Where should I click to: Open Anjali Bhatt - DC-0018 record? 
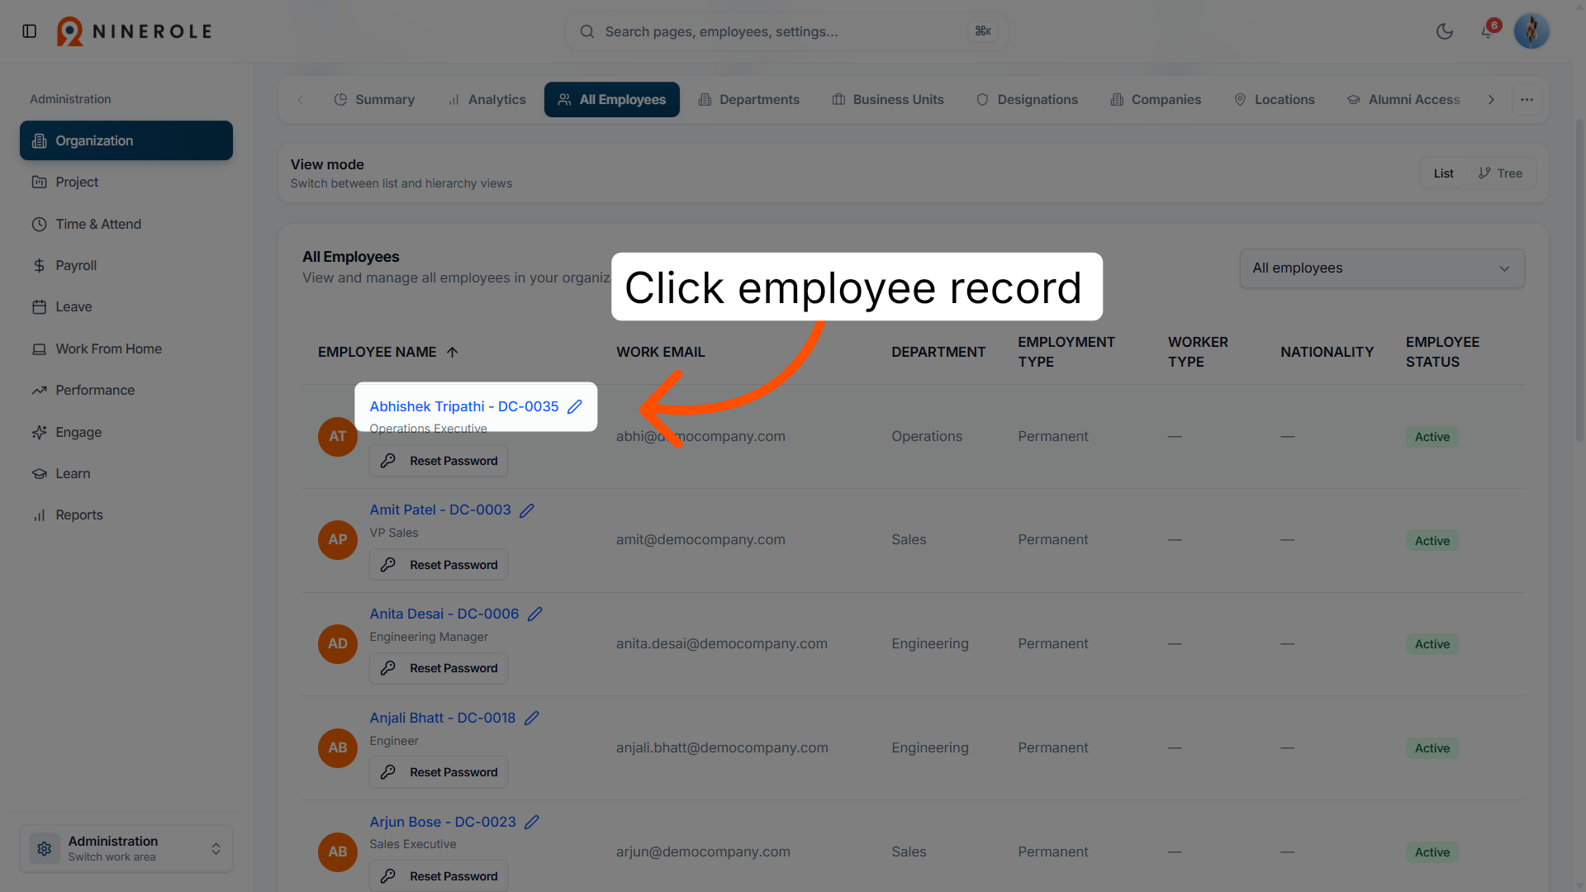point(443,718)
